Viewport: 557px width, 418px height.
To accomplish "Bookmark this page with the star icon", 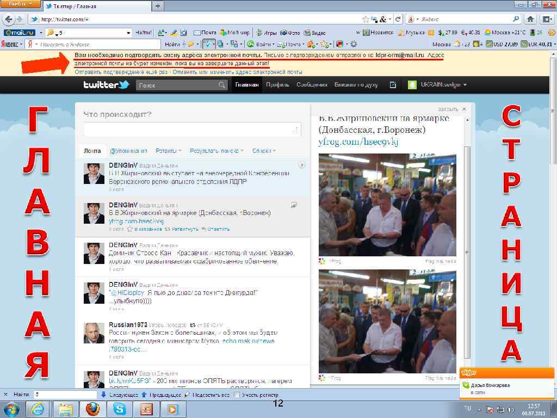I will coord(366,19).
